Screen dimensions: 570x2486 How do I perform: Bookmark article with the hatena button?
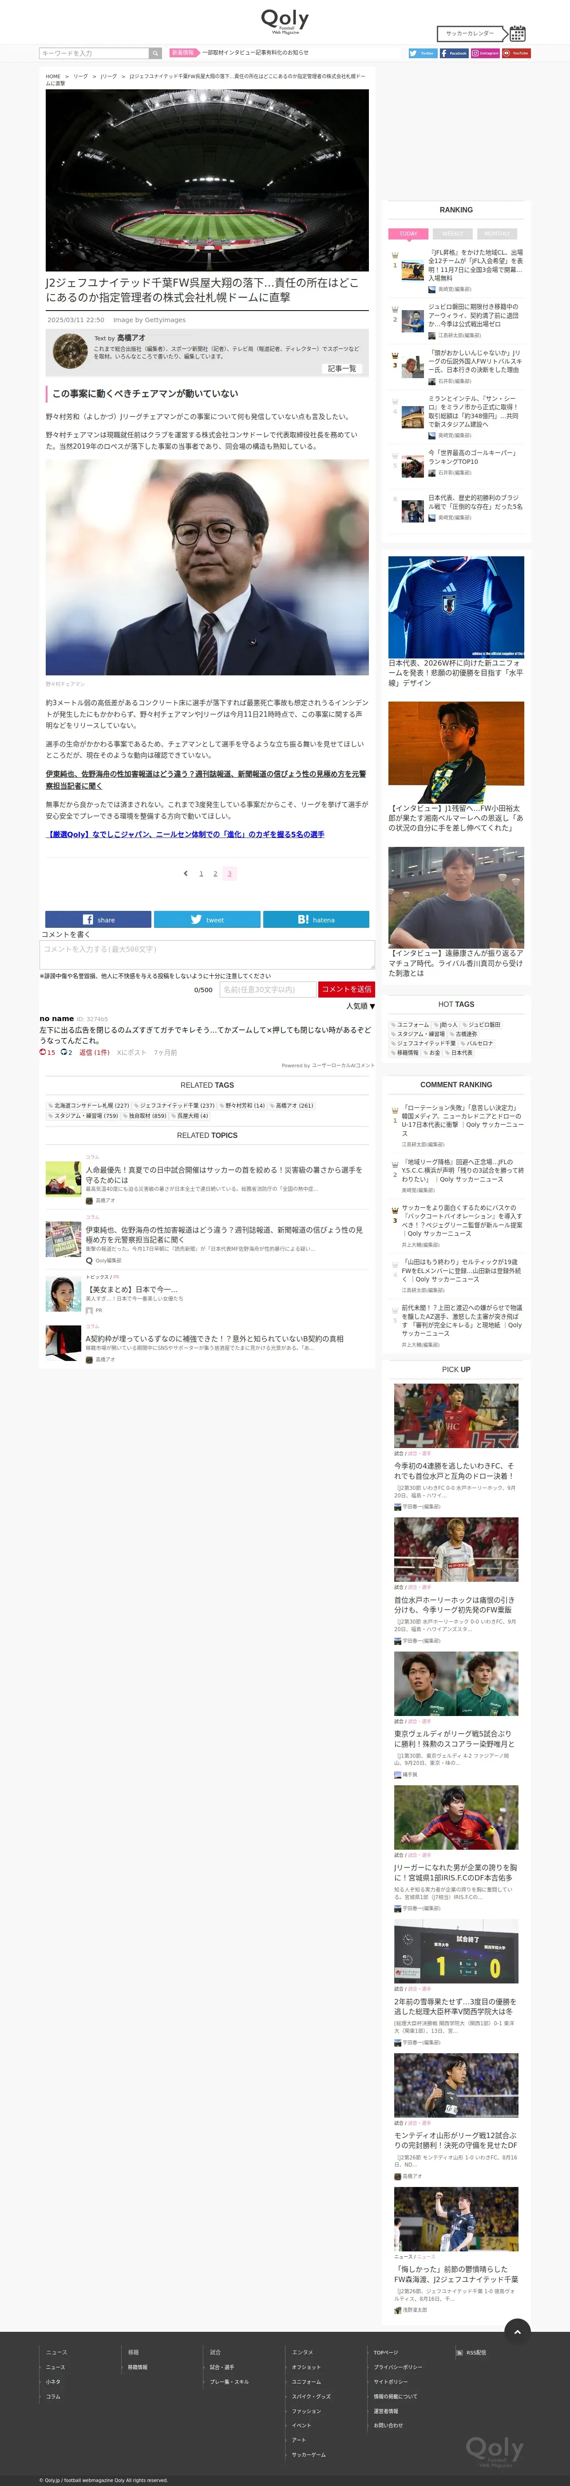(317, 920)
